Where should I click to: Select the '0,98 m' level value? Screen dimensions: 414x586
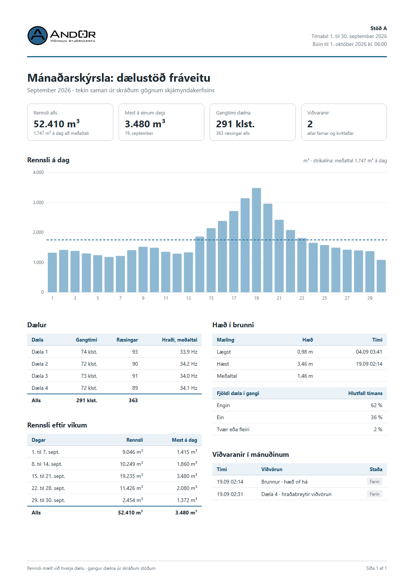click(305, 352)
